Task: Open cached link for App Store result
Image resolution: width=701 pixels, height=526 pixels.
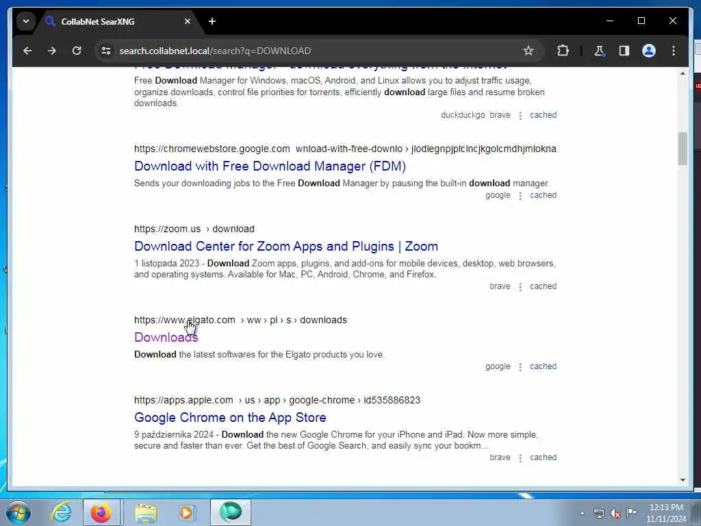Action: coord(543,458)
